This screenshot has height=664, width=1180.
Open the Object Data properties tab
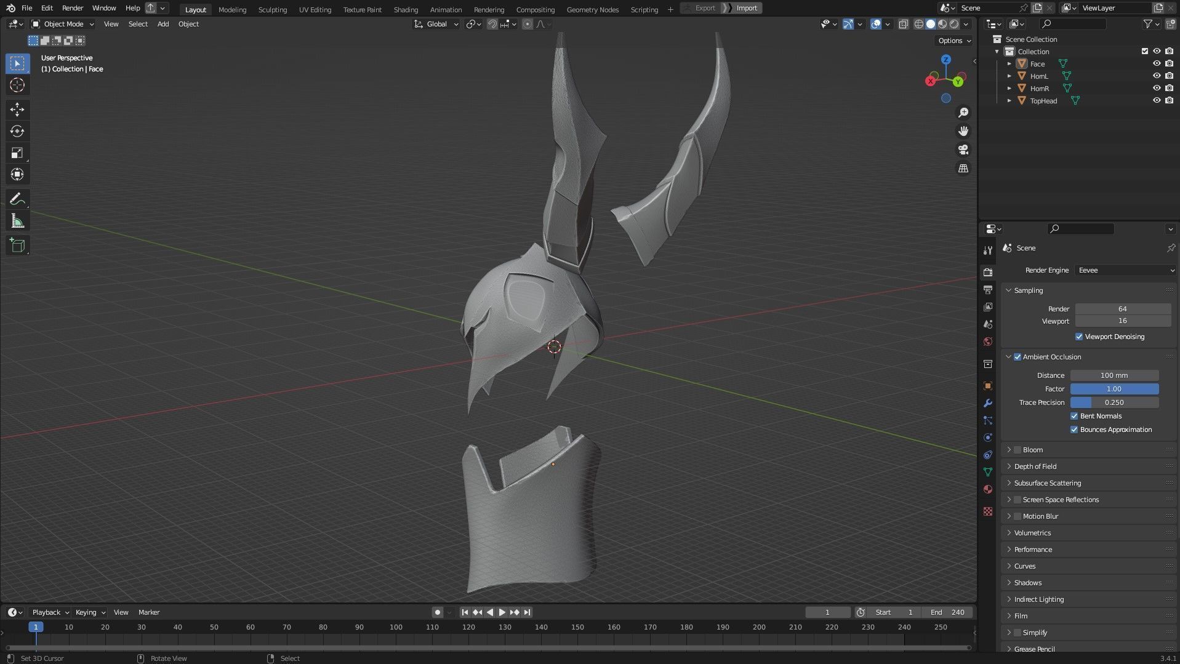(x=988, y=472)
